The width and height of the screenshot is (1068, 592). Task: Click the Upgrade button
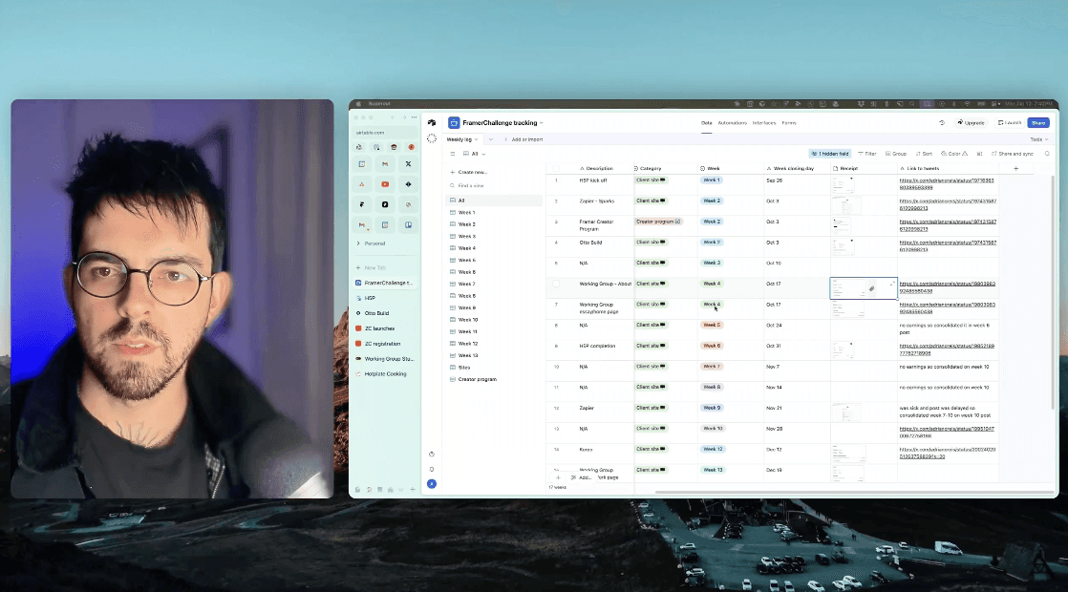coord(971,123)
